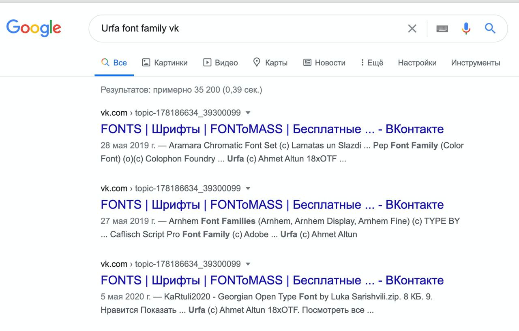Click the Google logo

(34, 28)
